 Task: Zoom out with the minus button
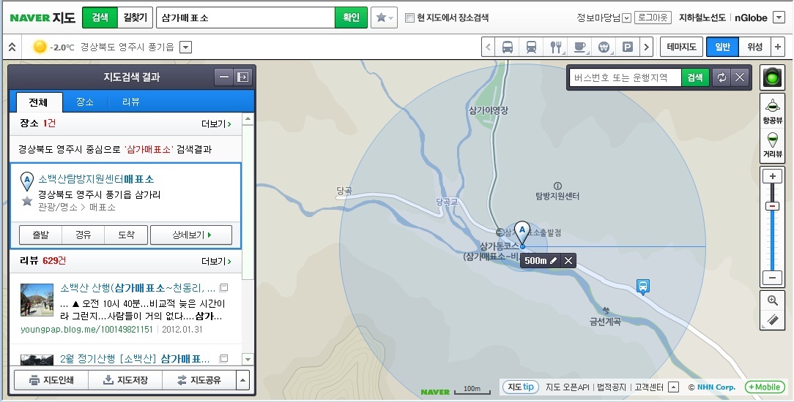[x=773, y=277]
